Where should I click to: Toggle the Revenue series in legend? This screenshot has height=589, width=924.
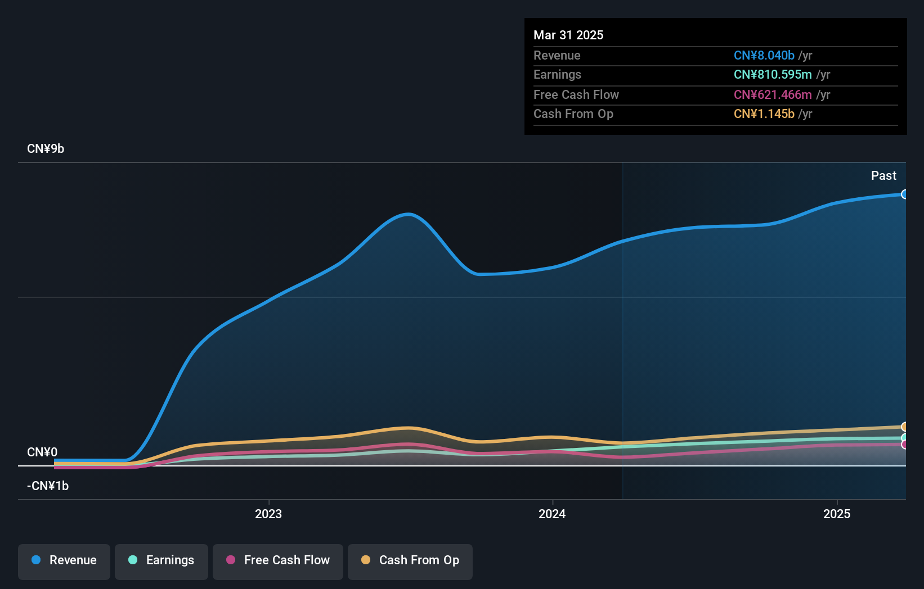[x=64, y=561]
